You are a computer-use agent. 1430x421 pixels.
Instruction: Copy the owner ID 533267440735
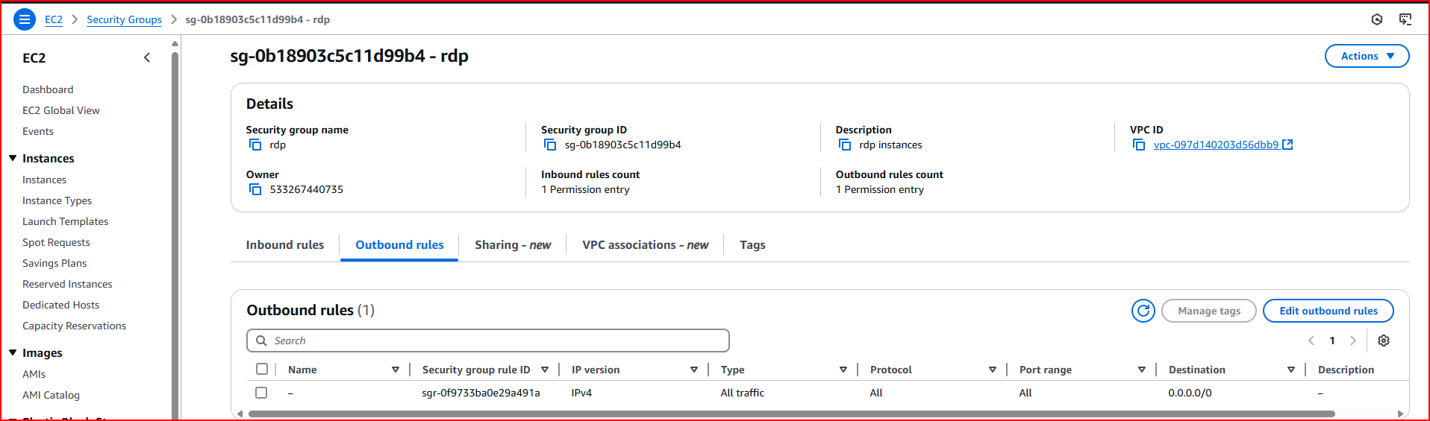point(255,189)
